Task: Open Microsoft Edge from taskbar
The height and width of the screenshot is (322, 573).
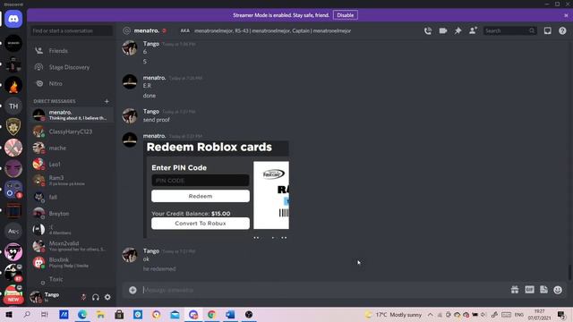Action: click(82, 315)
